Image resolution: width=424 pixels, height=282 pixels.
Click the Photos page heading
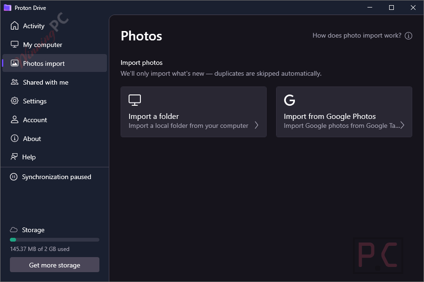tap(141, 36)
